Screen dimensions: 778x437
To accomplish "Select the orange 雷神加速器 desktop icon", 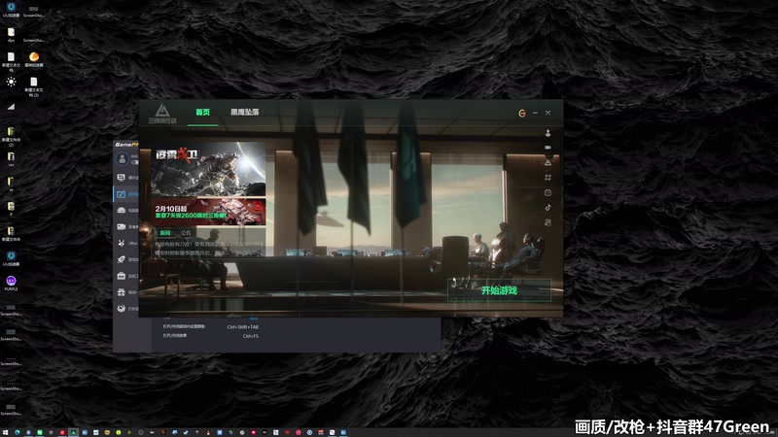I will (34, 59).
